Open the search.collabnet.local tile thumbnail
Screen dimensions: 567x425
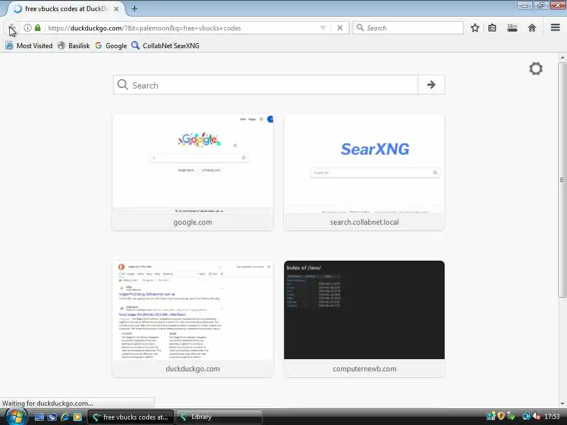(x=364, y=164)
